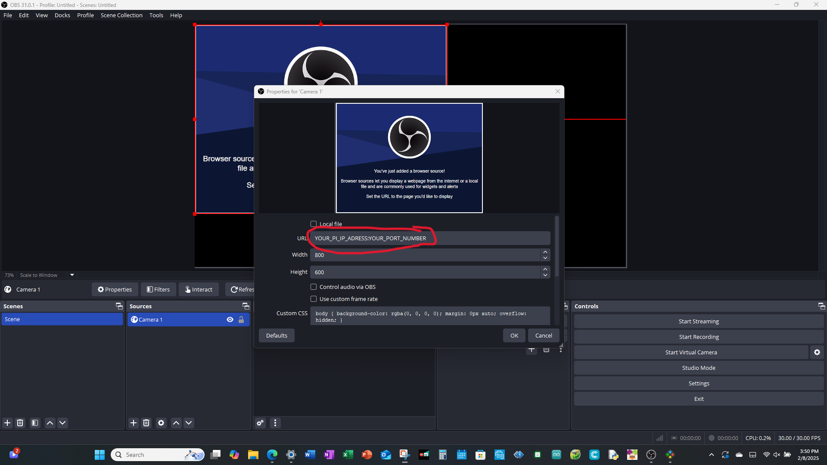This screenshot has width=827, height=465.
Task: Show hidden system tray icons chevron
Action: pos(712,455)
